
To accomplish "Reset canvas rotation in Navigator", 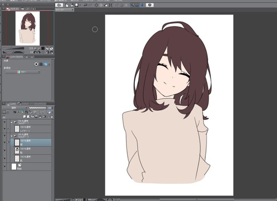I will coord(43,52).
